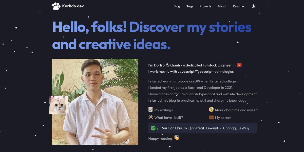
Task: Open the Resume nav link
Action: [x=238, y=6]
